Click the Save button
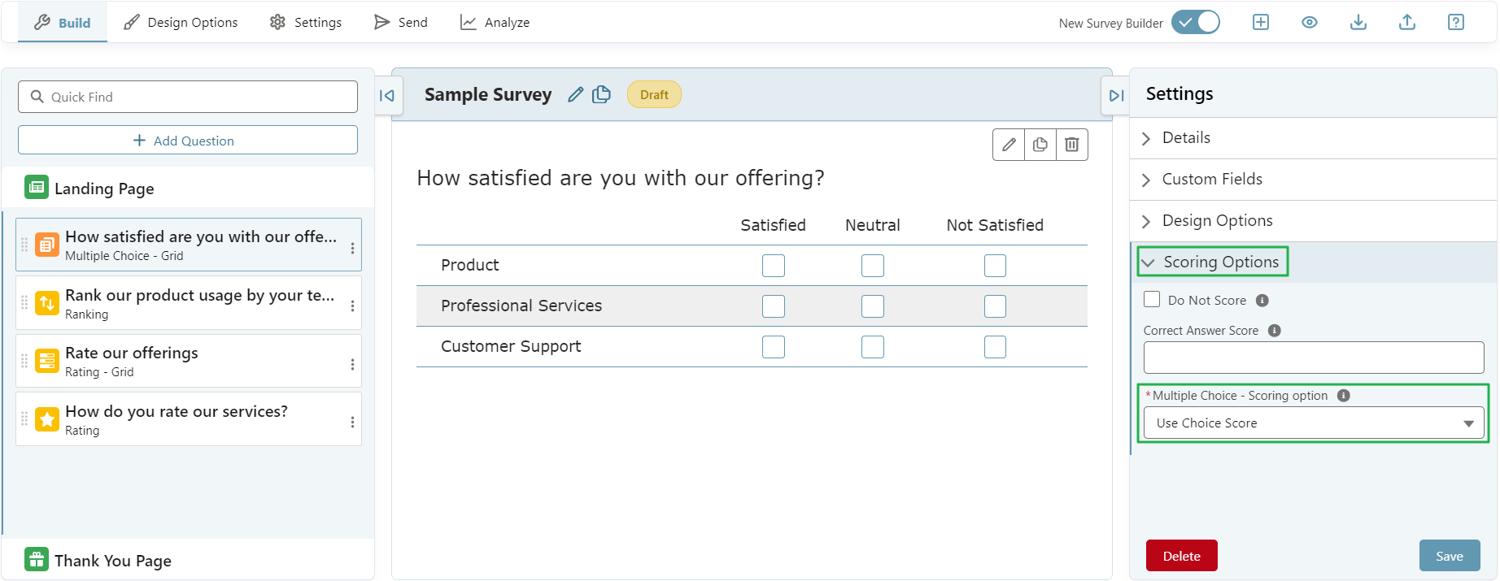1500x581 pixels. [1449, 556]
